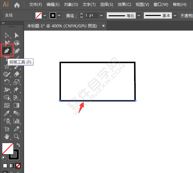Activate the Zoom magnifier tool
The image size is (193, 173).
coord(17,137)
